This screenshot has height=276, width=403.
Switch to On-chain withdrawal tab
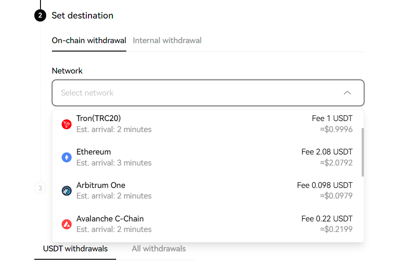[89, 40]
